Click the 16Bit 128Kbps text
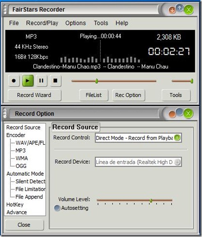This screenshot has height=237, width=202. tap(31, 57)
